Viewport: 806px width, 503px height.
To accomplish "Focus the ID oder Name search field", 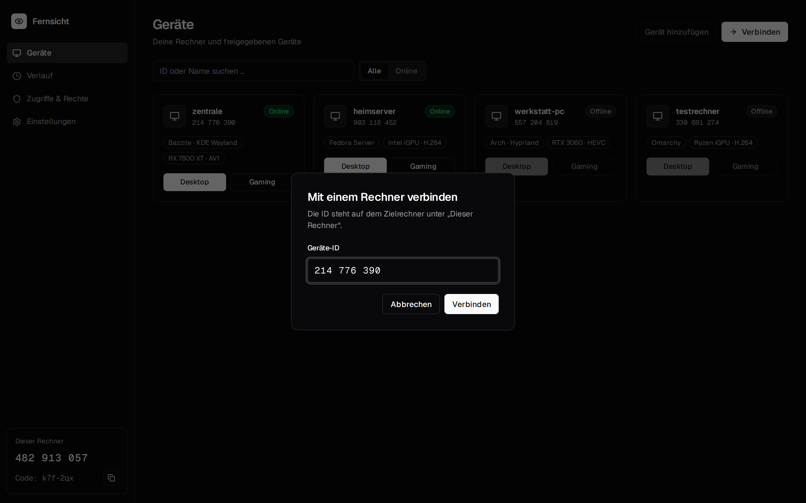I will click(x=253, y=71).
